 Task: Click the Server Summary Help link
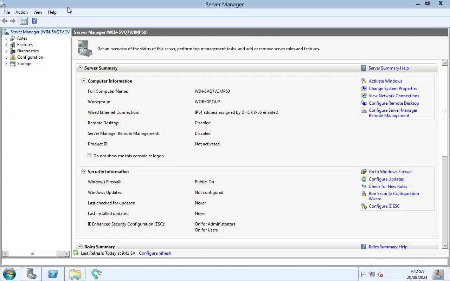(388, 68)
